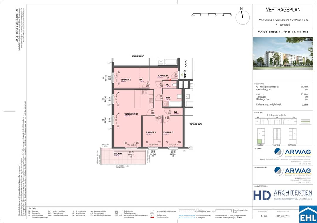The width and height of the screenshot is (317, 223).
Task: Click the Wohnküche room label
Action: [131, 114]
